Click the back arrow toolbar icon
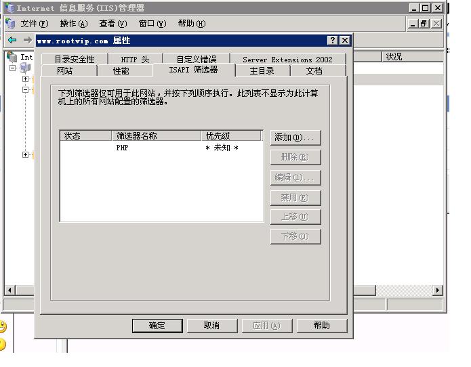471x367 pixels. coord(12,40)
